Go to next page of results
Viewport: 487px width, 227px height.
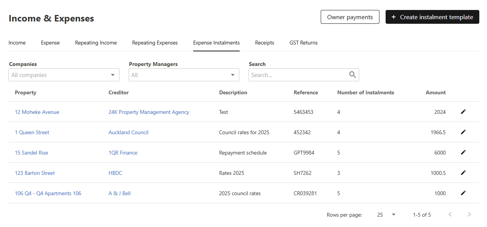[x=469, y=215]
